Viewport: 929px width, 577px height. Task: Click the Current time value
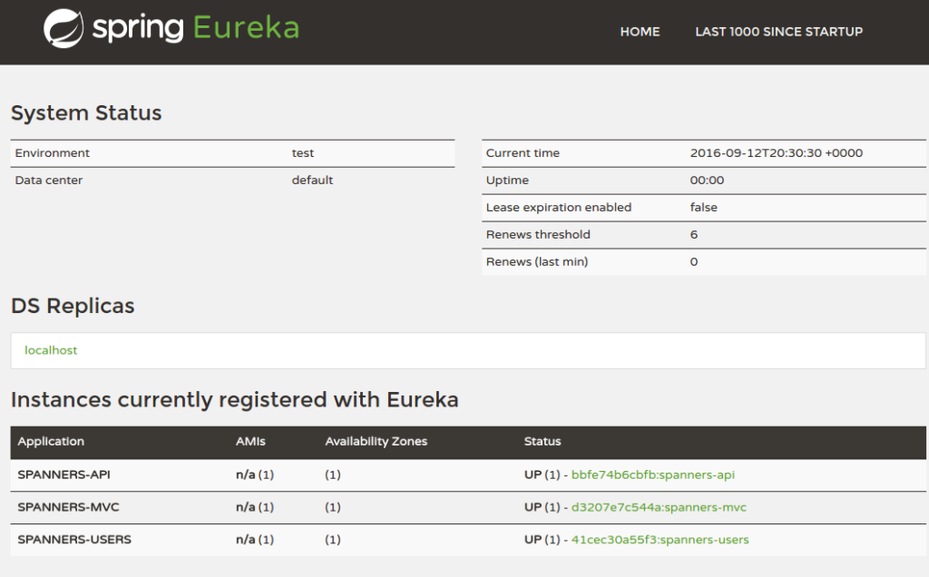tap(776, 153)
